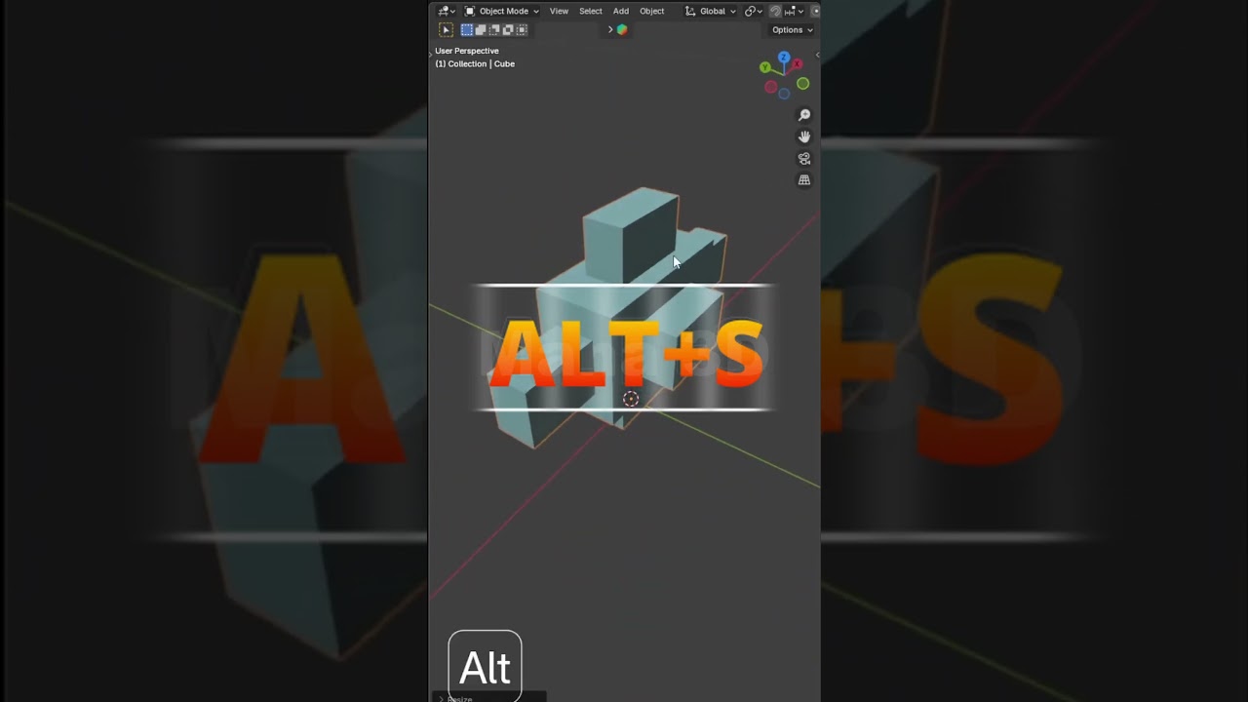This screenshot has width=1248, height=702.
Task: Toggle the snapping magnet icon
Action: [775, 12]
